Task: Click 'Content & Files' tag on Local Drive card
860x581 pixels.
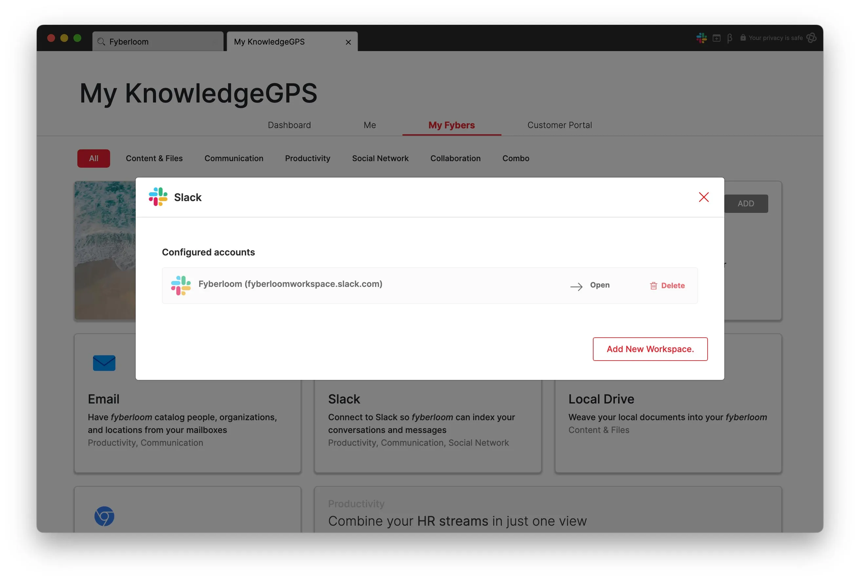Action: click(598, 430)
